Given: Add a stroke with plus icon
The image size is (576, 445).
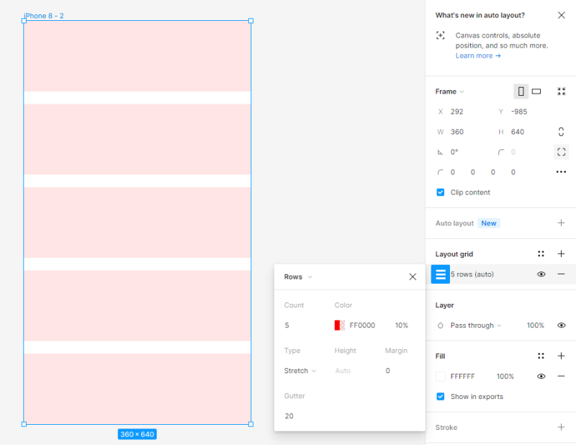Looking at the screenshot, I should (x=561, y=428).
